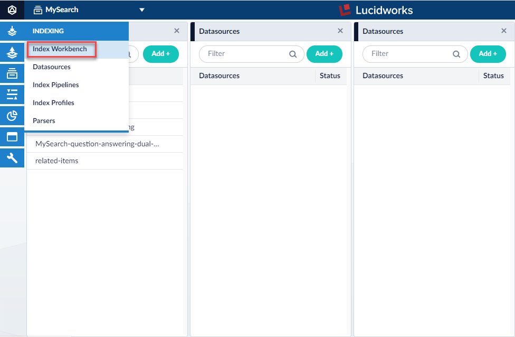Click Add + in the rightmost Datasources panel
The height and width of the screenshot is (337, 515).
(x=488, y=54)
